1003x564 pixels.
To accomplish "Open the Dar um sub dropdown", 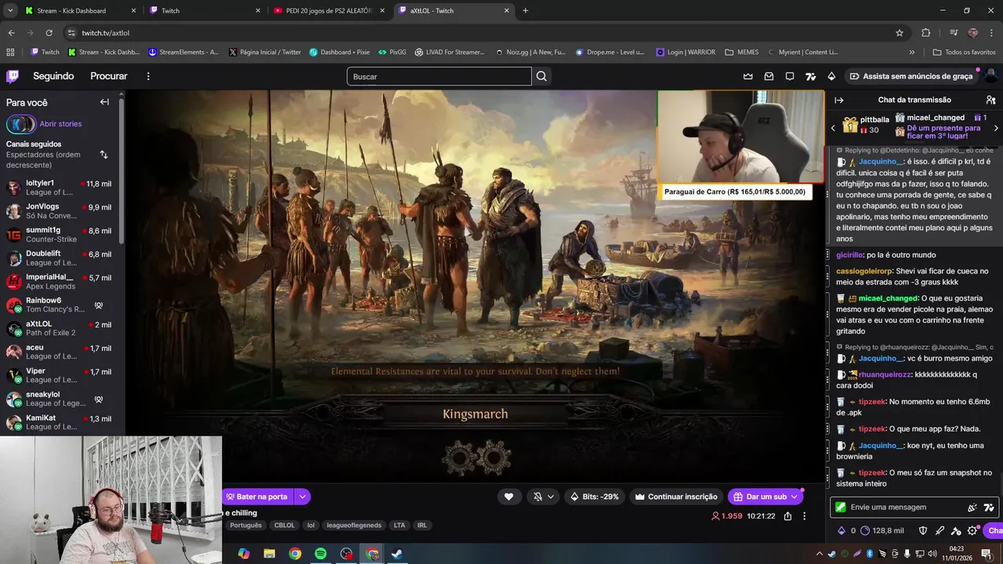I will (x=794, y=497).
